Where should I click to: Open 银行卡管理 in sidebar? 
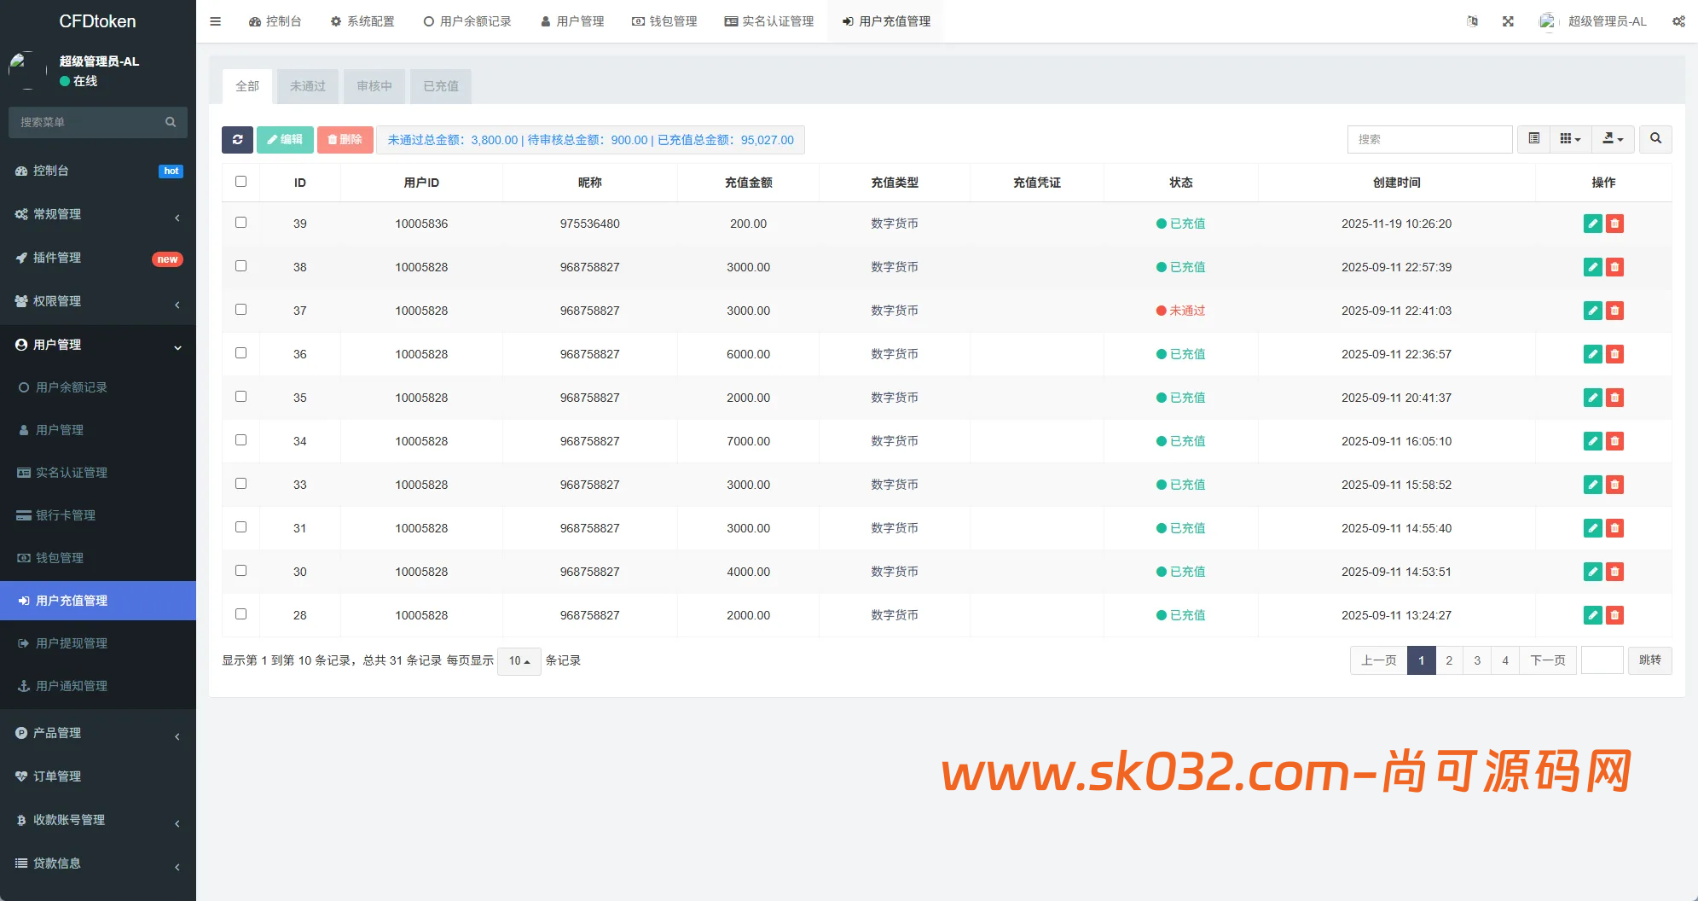tap(98, 515)
